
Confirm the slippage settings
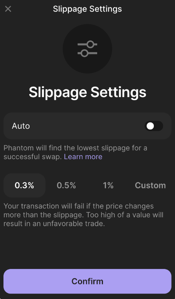[87, 281]
